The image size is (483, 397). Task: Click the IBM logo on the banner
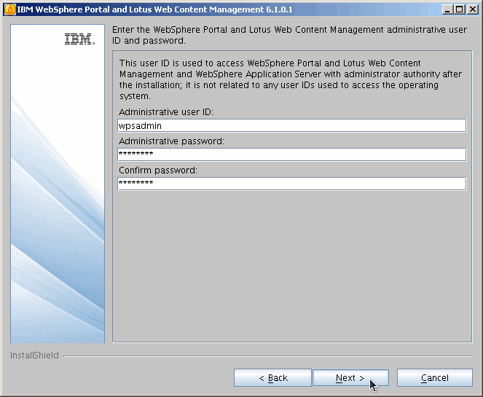(79, 40)
